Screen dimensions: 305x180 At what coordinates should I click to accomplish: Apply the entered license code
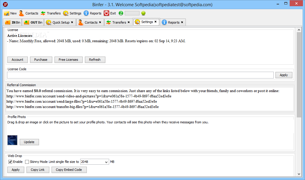click(284, 75)
